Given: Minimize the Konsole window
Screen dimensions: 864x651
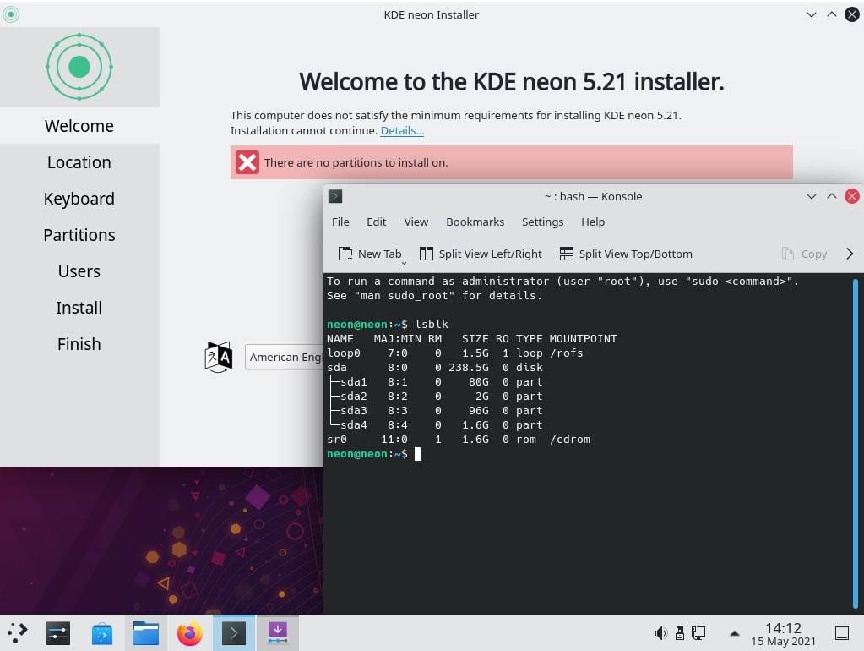Looking at the screenshot, I should [811, 196].
